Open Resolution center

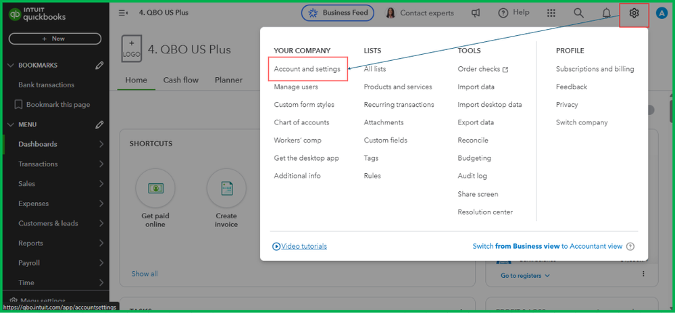pyautogui.click(x=485, y=212)
